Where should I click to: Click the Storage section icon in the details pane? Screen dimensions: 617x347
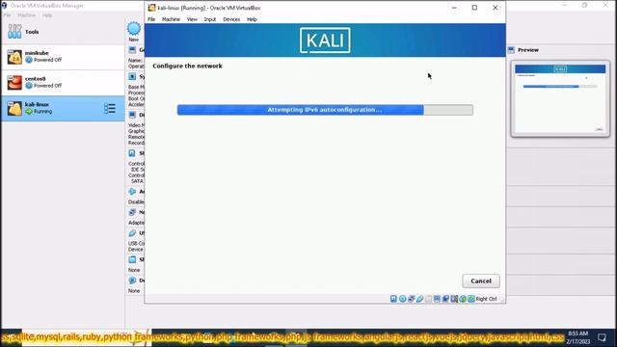(132, 153)
